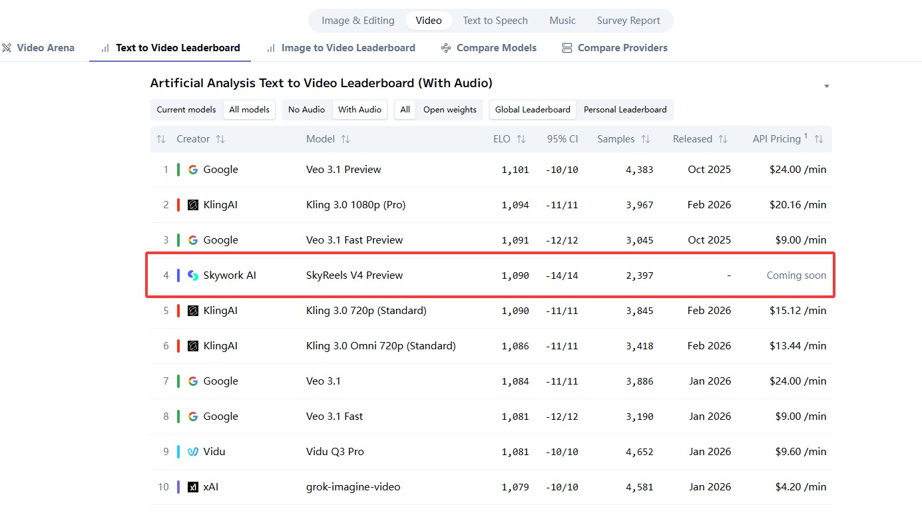Open Image to Video Leaderboard tab

(347, 48)
